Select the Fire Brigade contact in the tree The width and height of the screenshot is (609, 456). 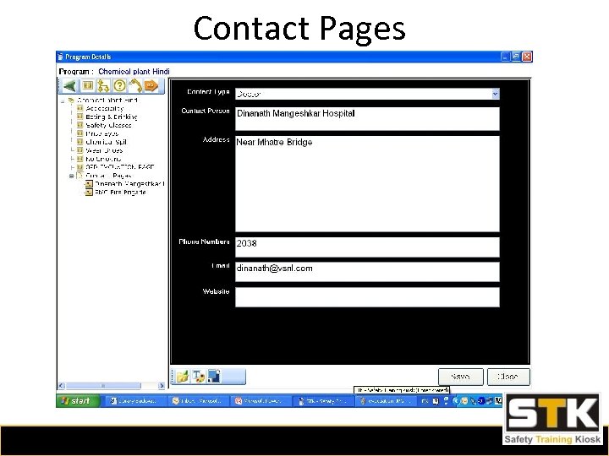(120, 193)
